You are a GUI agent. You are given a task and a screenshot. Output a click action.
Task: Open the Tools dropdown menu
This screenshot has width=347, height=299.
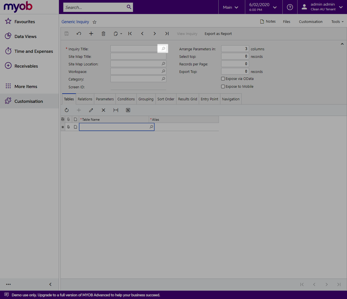(337, 22)
